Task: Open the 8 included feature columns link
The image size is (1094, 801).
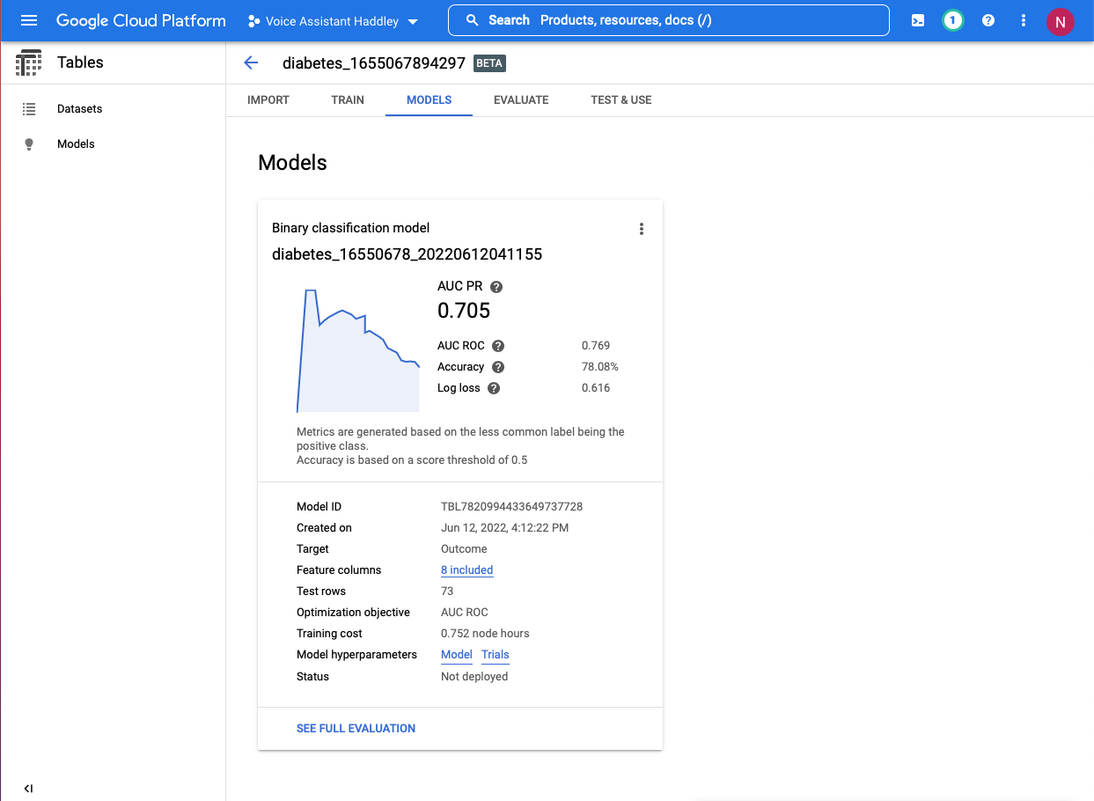Action: coord(466,570)
